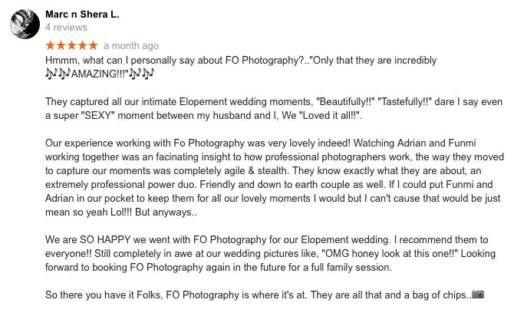Click the fourth orange rating star
This screenshot has width=514, height=316.
pyautogui.click(x=82, y=46)
